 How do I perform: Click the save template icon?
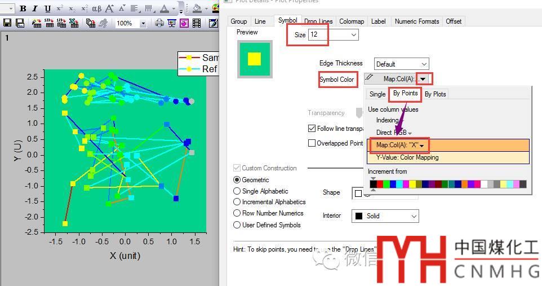(x=20, y=23)
